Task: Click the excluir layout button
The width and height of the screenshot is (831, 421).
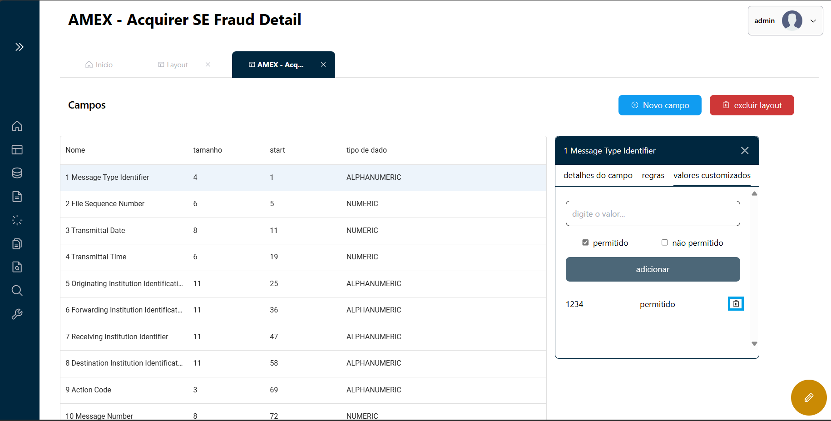Action: click(752, 105)
